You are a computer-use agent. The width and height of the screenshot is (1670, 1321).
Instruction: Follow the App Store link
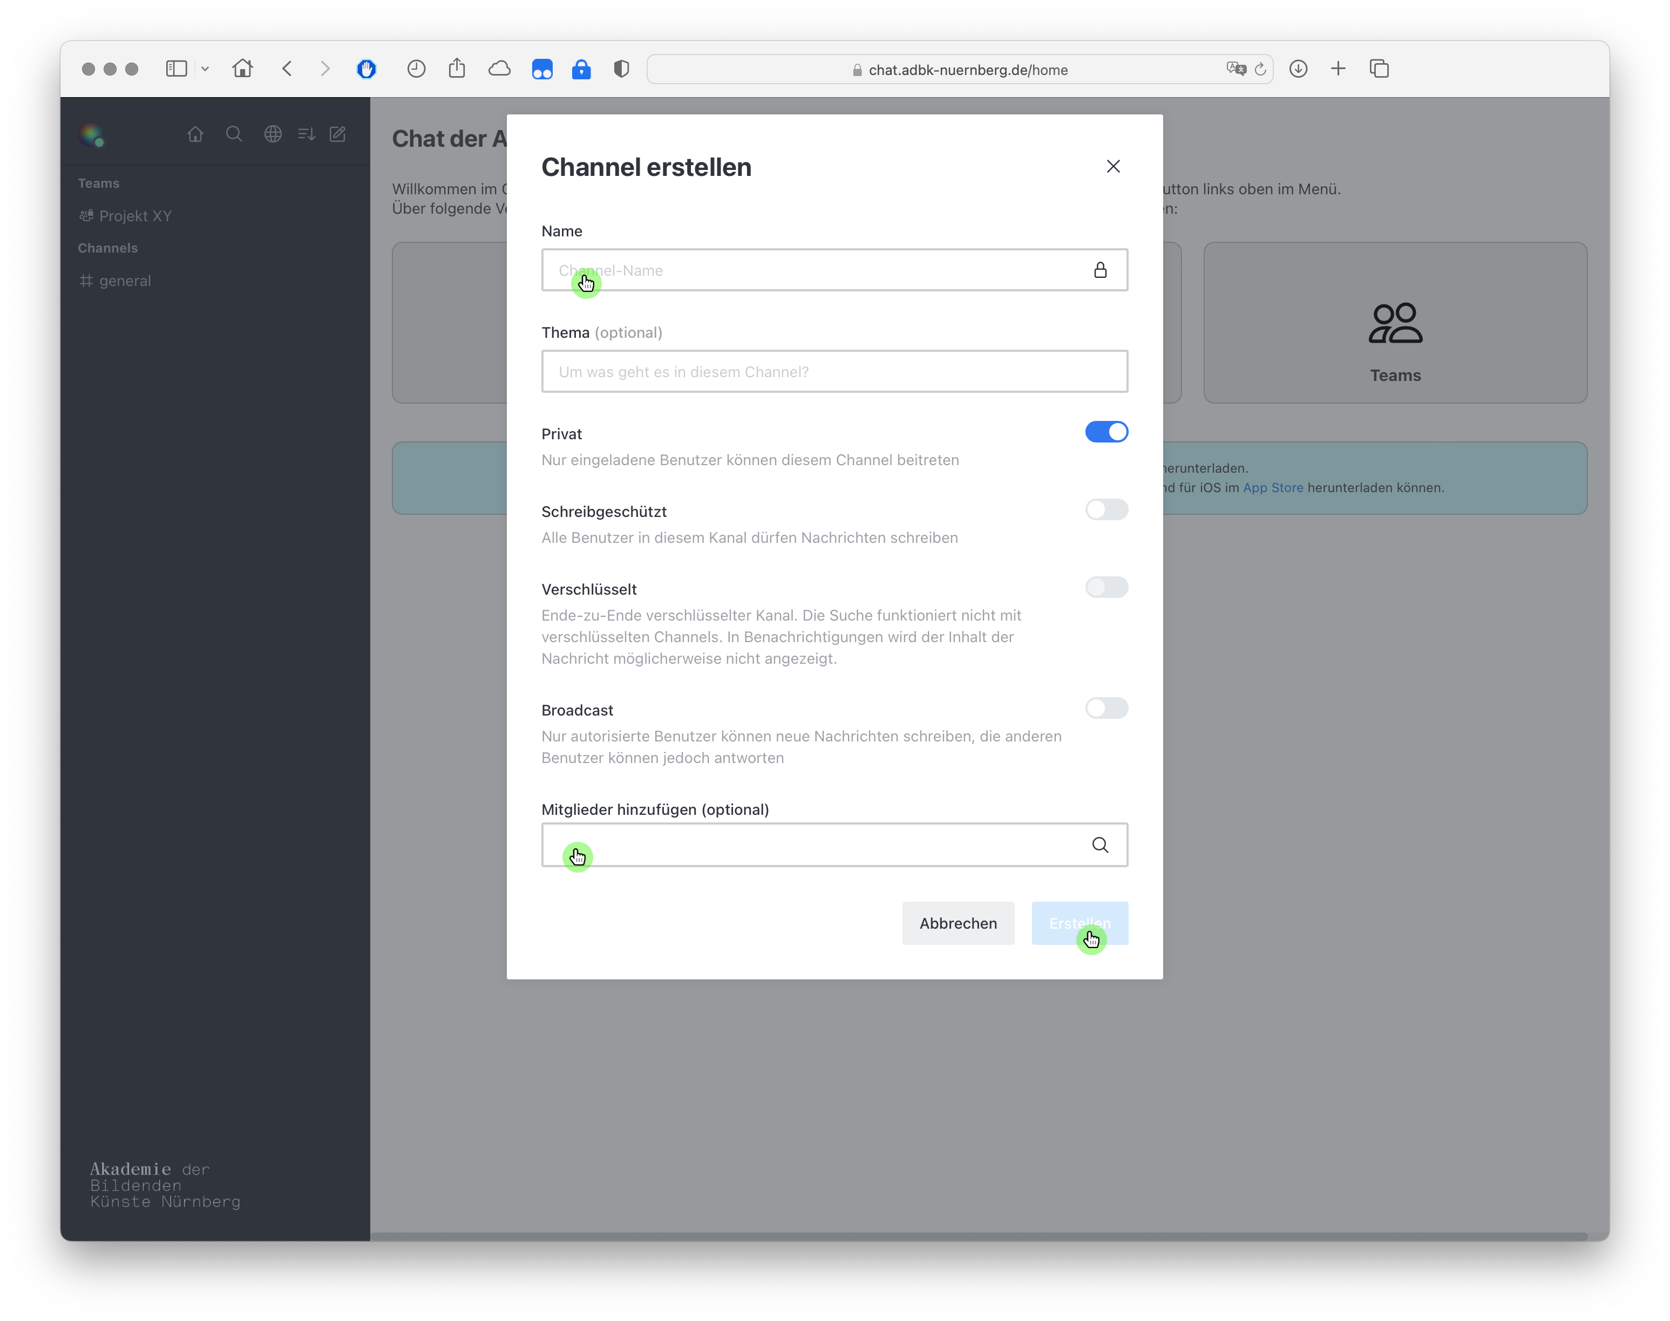(x=1272, y=487)
